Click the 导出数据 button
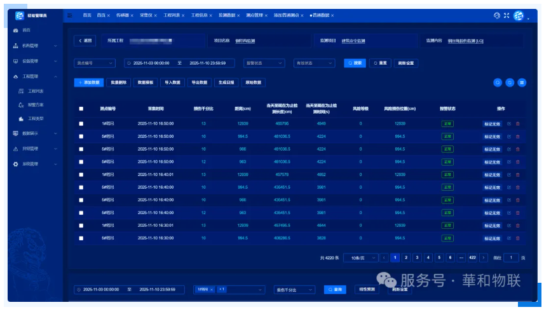 click(x=199, y=83)
